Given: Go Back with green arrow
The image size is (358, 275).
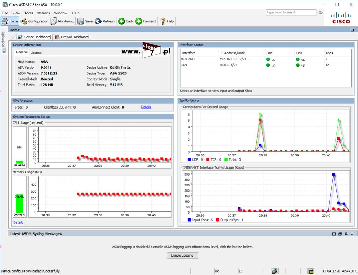Looking at the screenshot, I should (126, 21).
